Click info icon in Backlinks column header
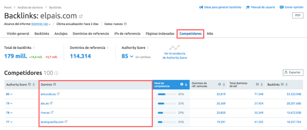307x130 pixels. tap(282, 84)
